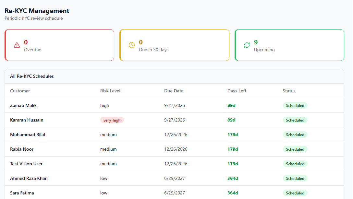Select the Customer column header

tap(20, 91)
